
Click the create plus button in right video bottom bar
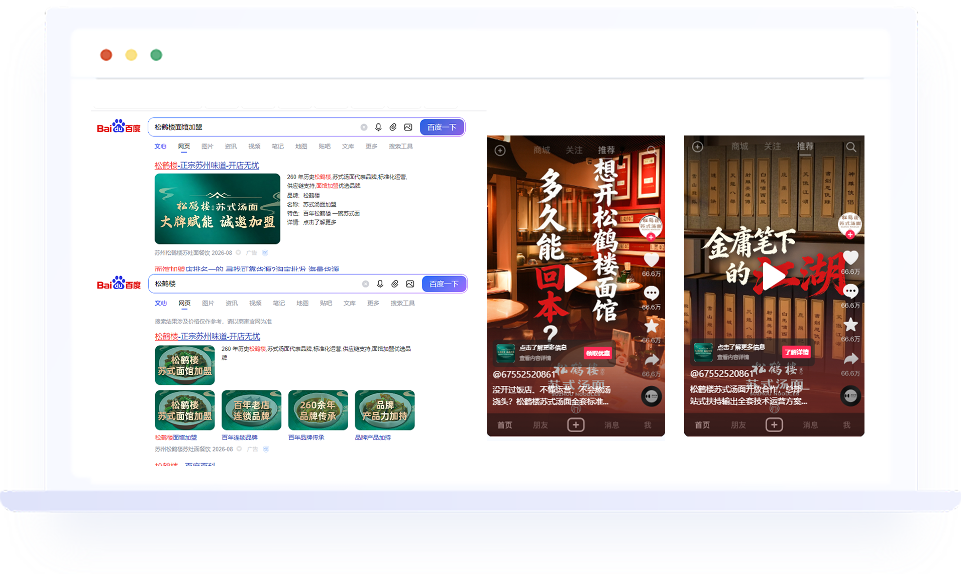(x=774, y=425)
